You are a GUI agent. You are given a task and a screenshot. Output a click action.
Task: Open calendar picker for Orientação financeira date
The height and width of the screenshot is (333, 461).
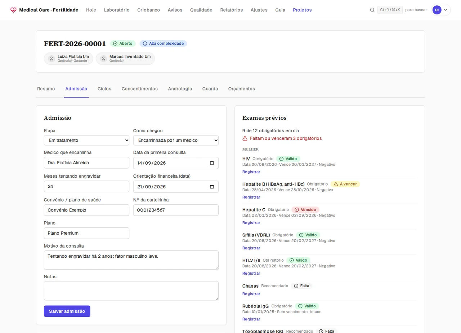[212, 187]
